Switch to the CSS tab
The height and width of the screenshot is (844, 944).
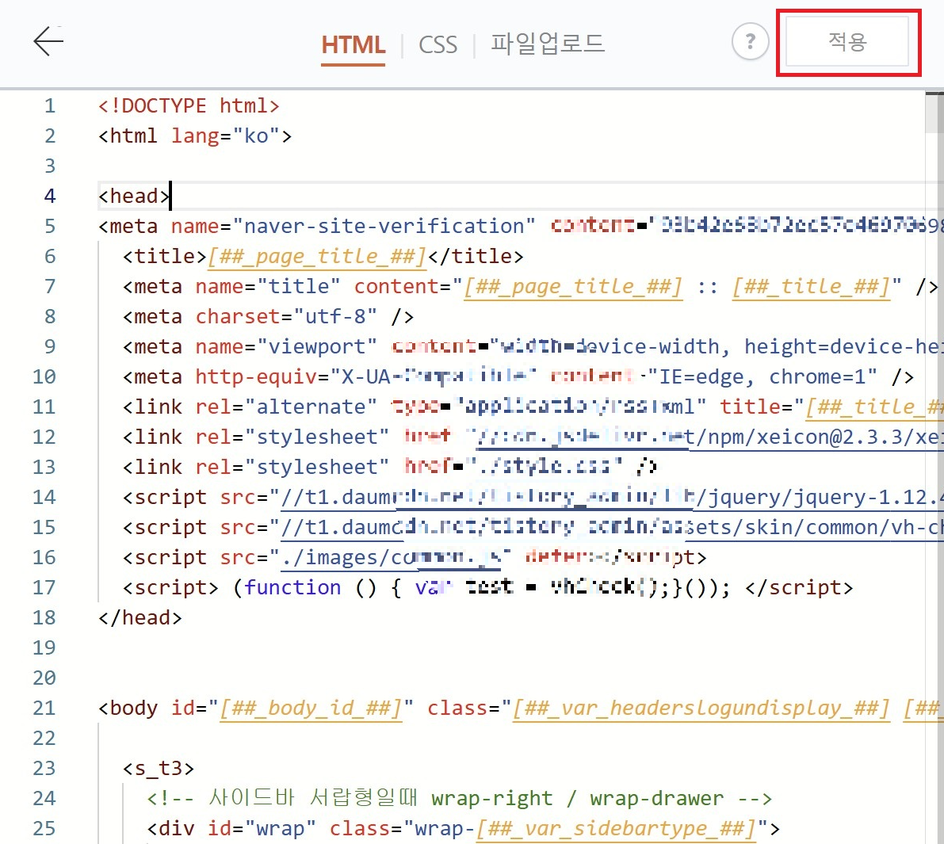[x=438, y=45]
